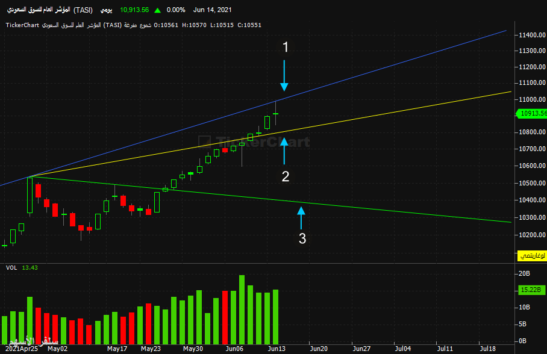The height and width of the screenshot is (354, 547).
Task: Select the green descending trendline
Action: (x=384, y=210)
